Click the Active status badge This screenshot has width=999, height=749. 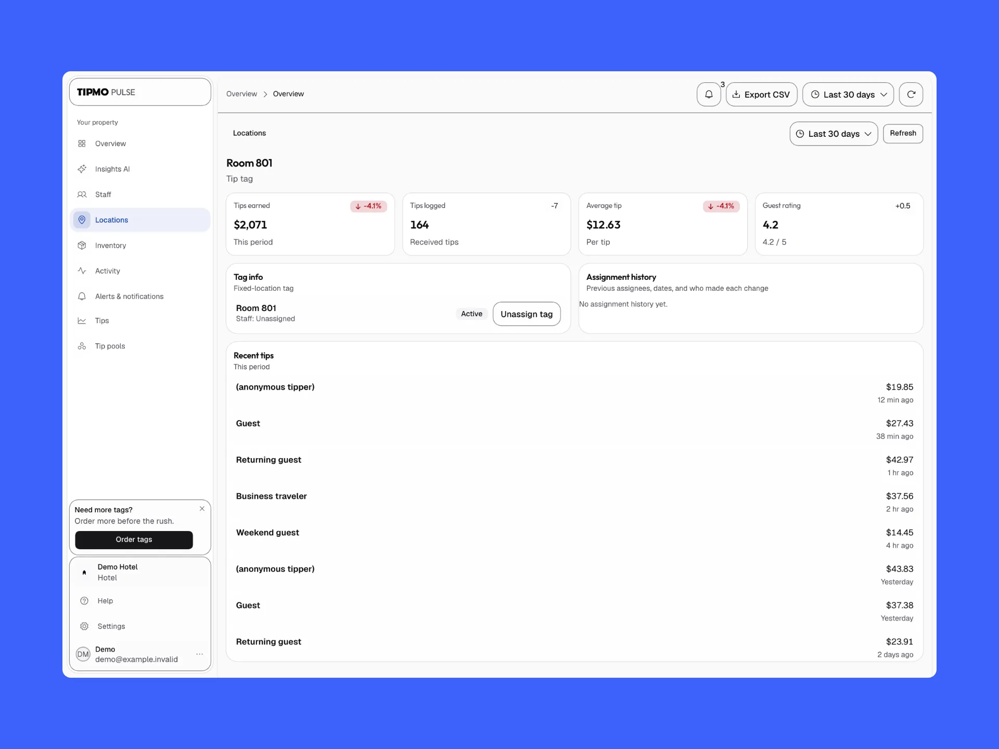click(x=471, y=314)
